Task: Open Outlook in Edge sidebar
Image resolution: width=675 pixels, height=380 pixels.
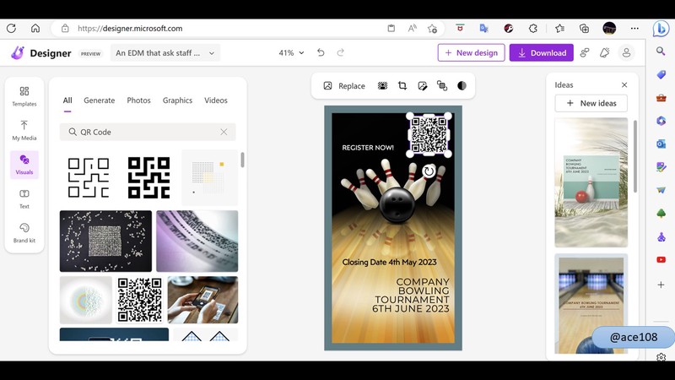Action: pyautogui.click(x=661, y=144)
